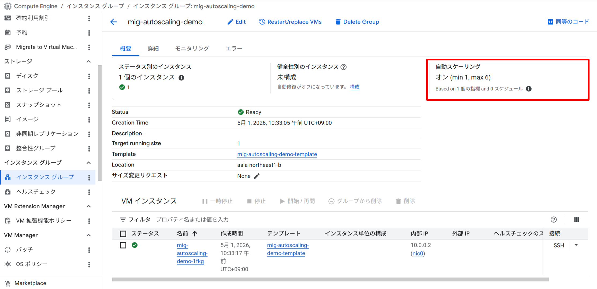597x289 pixels.
Task: Open column display options icon
Action: tap(577, 220)
